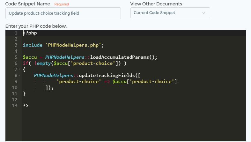The height and width of the screenshot is (142, 251).
Task: Click line number 1 in the gutter
Action: click(16, 33)
